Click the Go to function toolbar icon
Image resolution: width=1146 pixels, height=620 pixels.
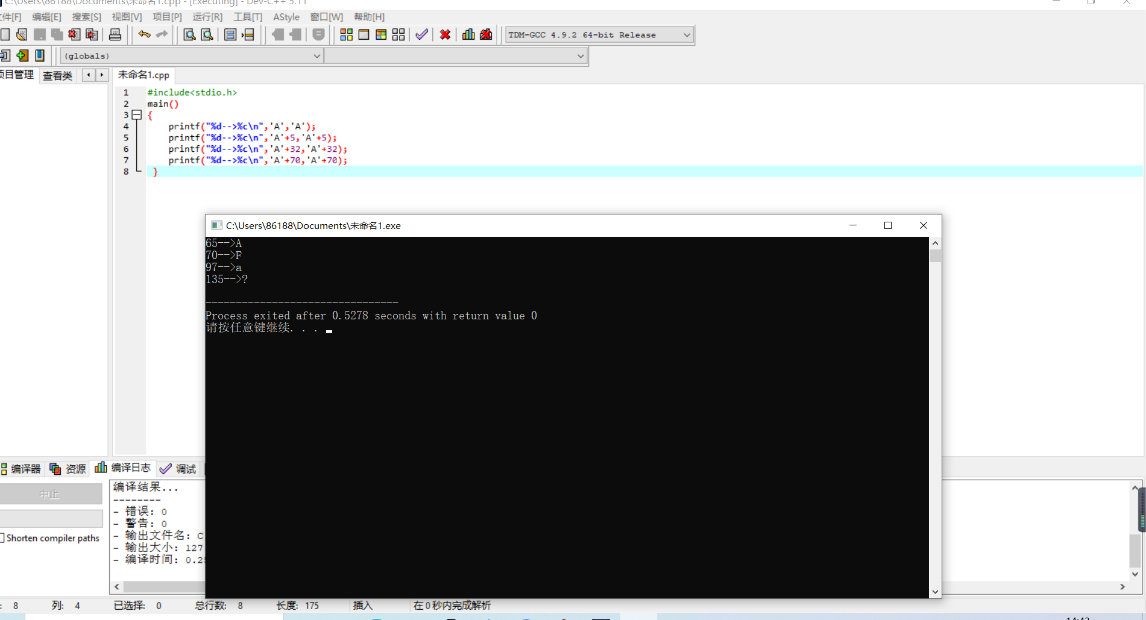point(230,34)
